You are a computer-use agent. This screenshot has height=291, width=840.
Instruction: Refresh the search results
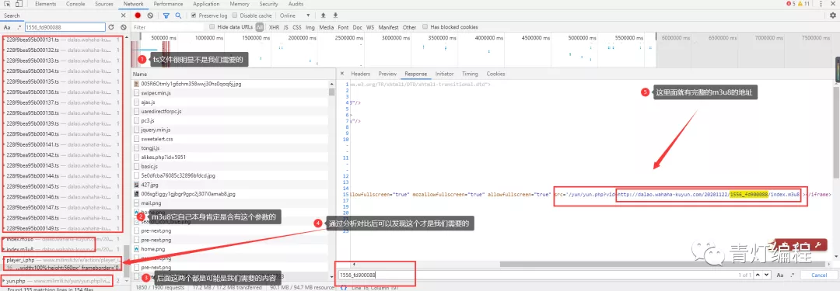(111, 26)
